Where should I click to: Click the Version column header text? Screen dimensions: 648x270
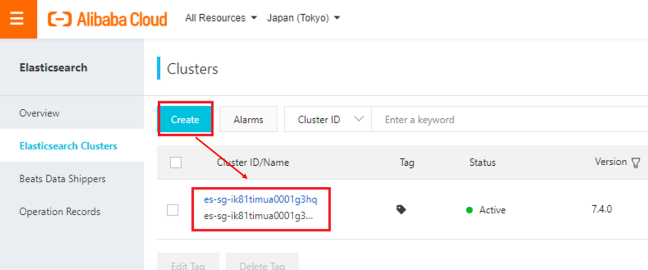[611, 161]
